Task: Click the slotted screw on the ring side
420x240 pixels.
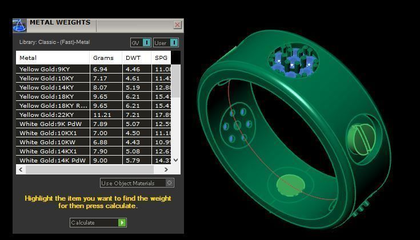Action: click(x=362, y=140)
